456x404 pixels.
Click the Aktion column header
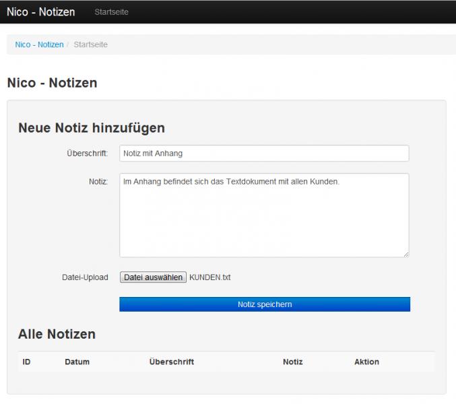coord(366,362)
